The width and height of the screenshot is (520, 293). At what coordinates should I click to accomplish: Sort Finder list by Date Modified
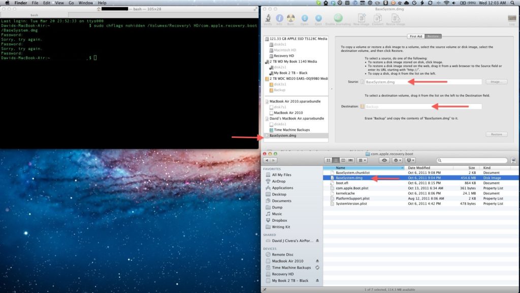point(419,168)
